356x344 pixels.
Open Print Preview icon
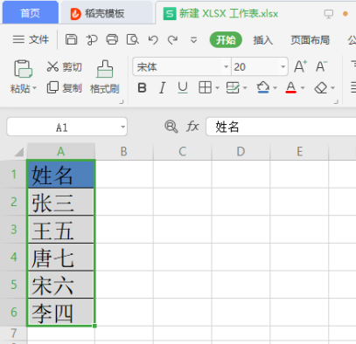[132, 39]
